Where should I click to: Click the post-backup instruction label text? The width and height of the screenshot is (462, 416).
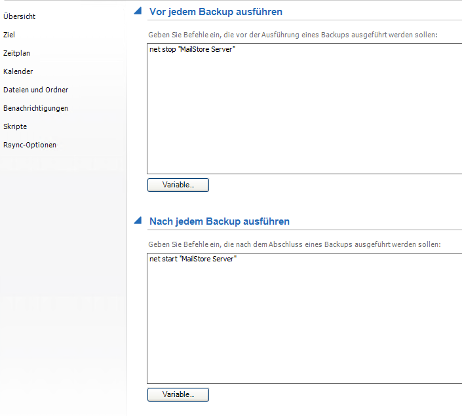click(294, 244)
